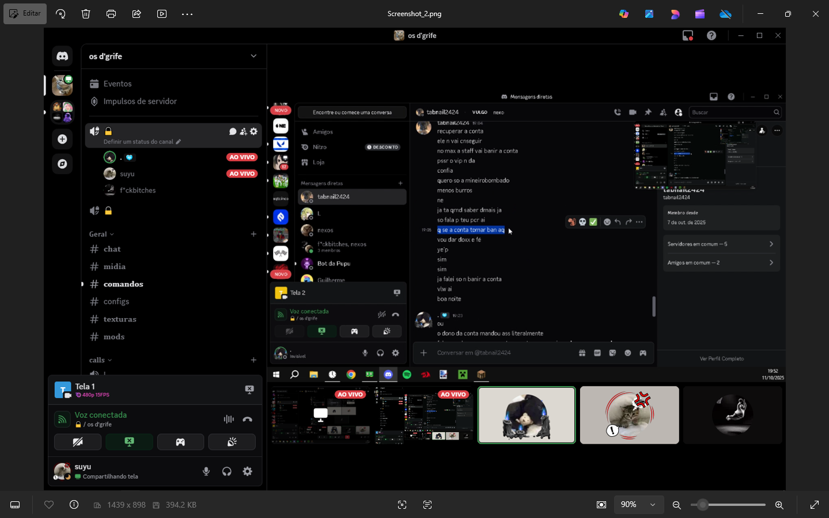Click the Discord help question mark icon
Viewport: 829px width, 518px height.
click(711, 36)
